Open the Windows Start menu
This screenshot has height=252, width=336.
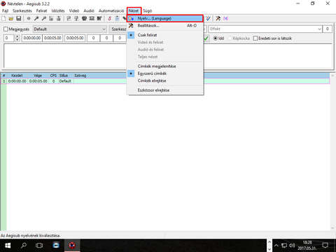[x=8, y=246]
